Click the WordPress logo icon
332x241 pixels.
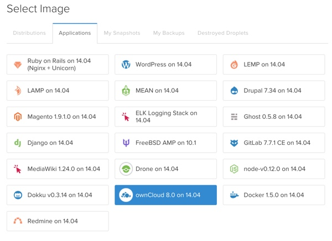(x=126, y=65)
